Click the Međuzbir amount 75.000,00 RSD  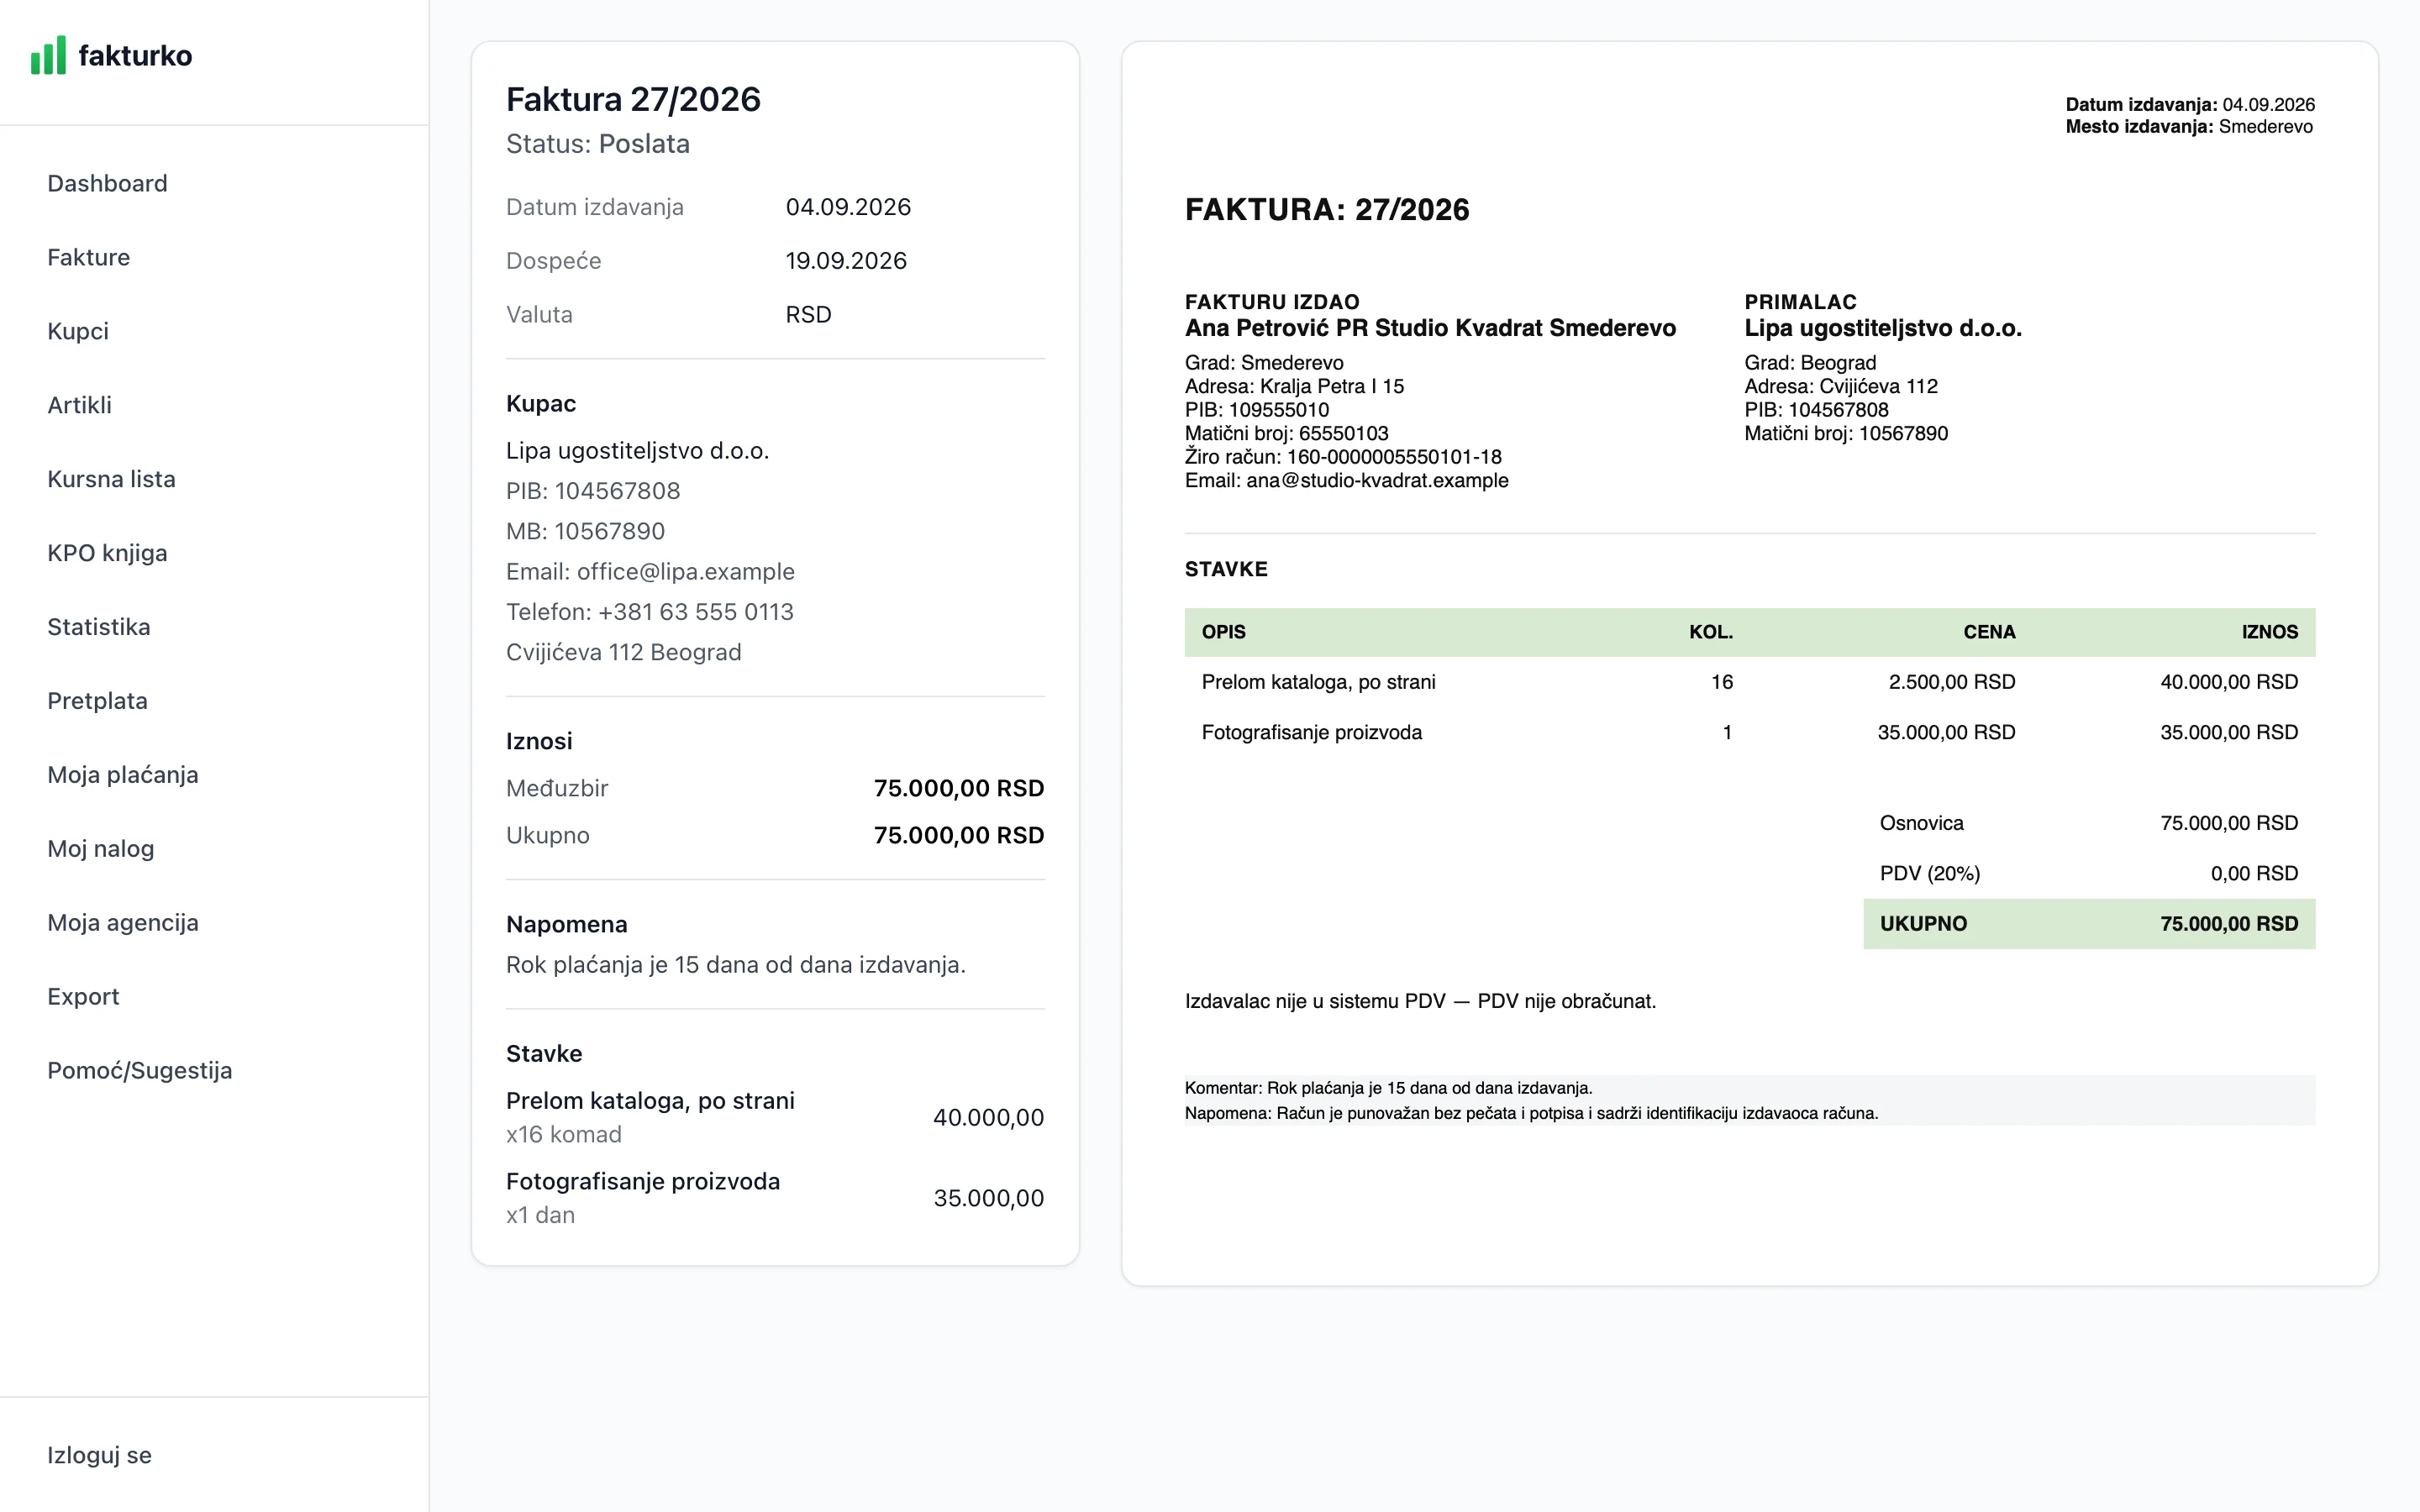pos(958,789)
